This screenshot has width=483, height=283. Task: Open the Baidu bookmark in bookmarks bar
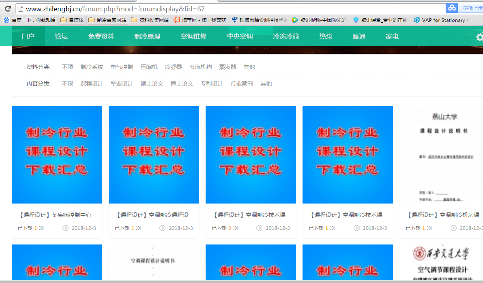click(x=29, y=20)
